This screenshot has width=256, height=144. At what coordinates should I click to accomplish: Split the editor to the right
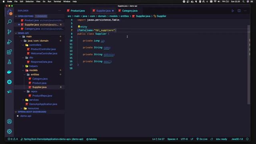239,11
